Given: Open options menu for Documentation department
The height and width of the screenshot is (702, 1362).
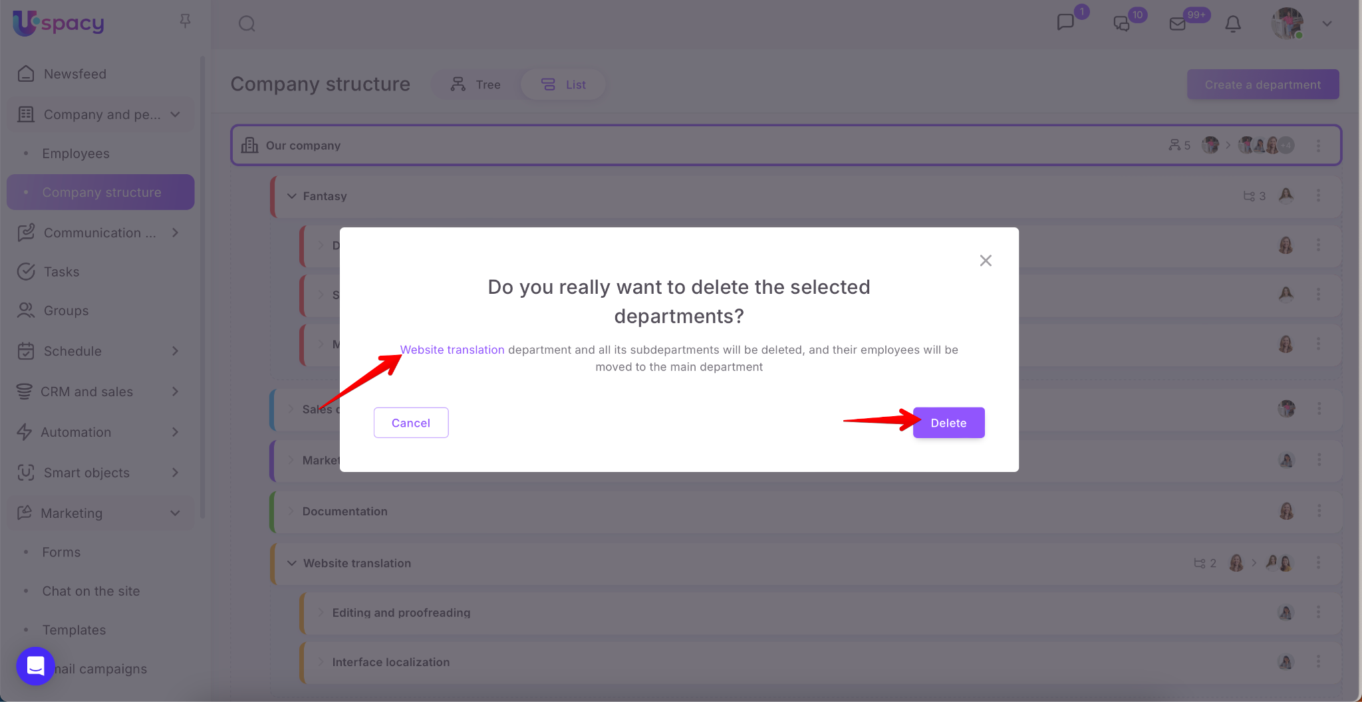Looking at the screenshot, I should click(1319, 511).
